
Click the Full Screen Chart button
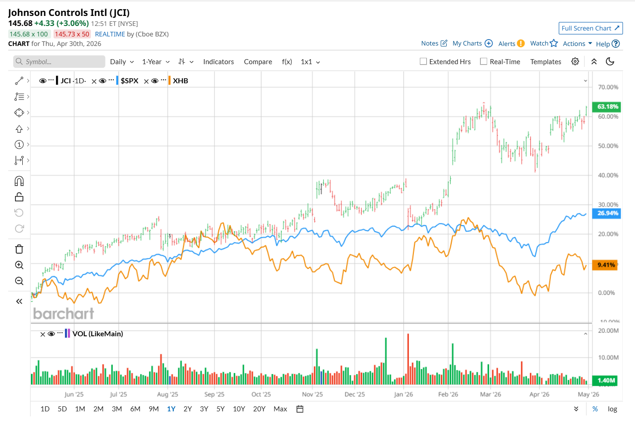coord(590,28)
